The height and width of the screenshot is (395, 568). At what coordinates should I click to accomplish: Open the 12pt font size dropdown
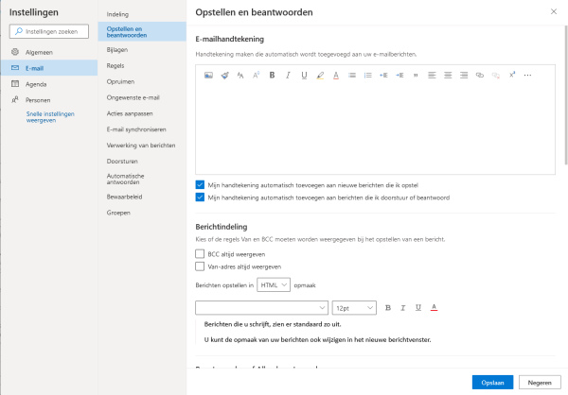354,308
